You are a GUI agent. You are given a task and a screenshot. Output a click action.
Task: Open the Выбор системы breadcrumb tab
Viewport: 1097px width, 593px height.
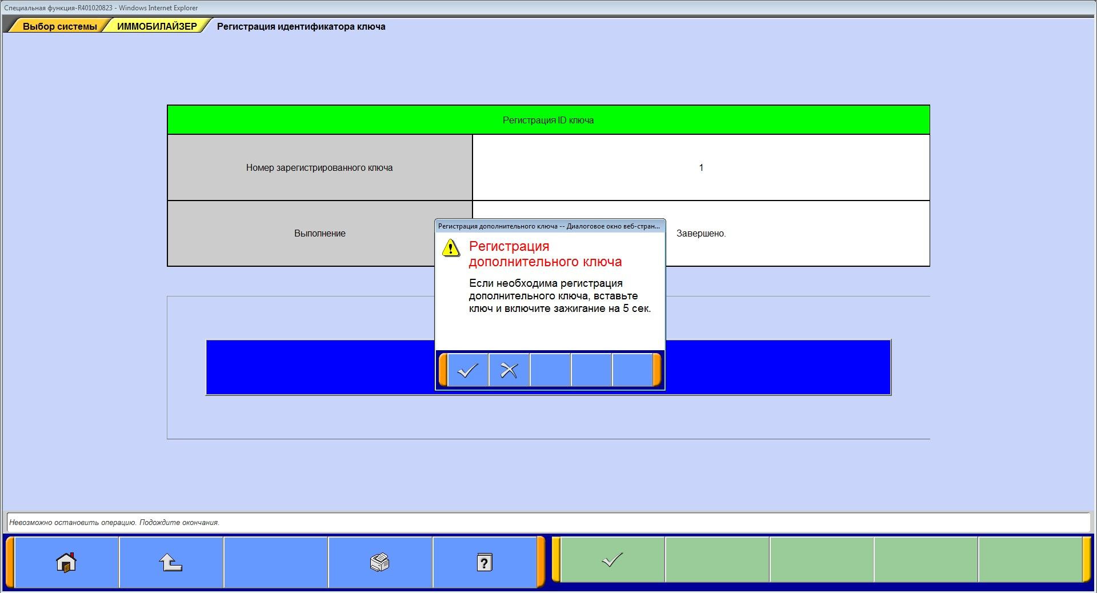59,26
